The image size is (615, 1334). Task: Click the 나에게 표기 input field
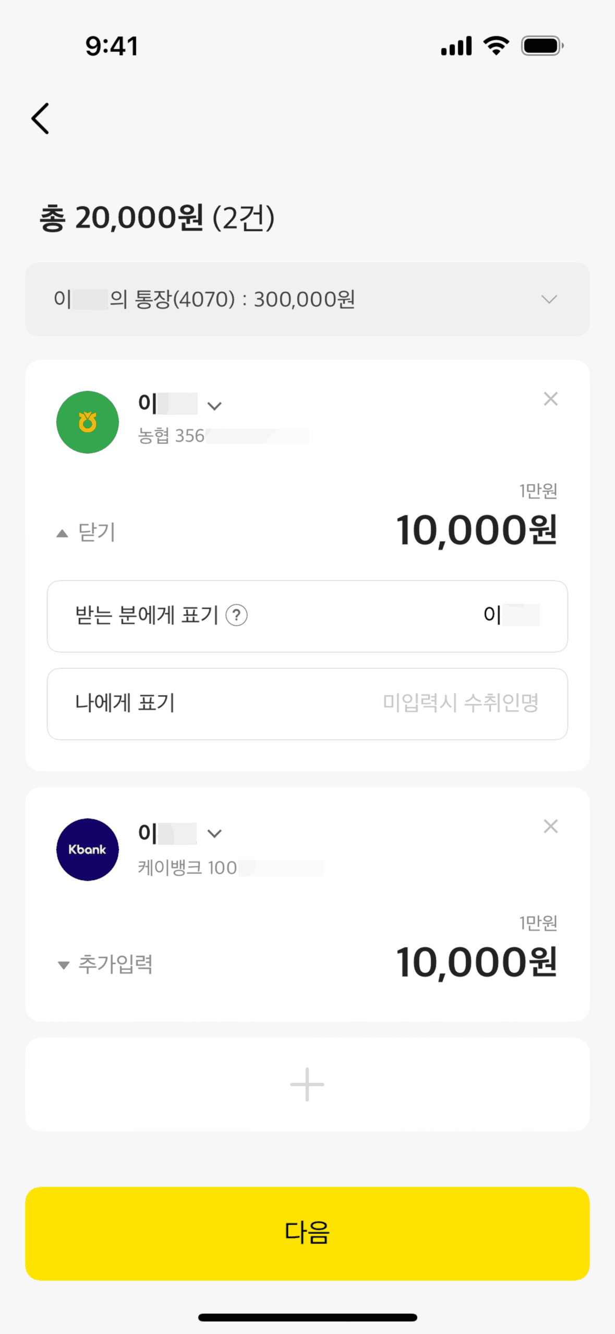point(307,704)
